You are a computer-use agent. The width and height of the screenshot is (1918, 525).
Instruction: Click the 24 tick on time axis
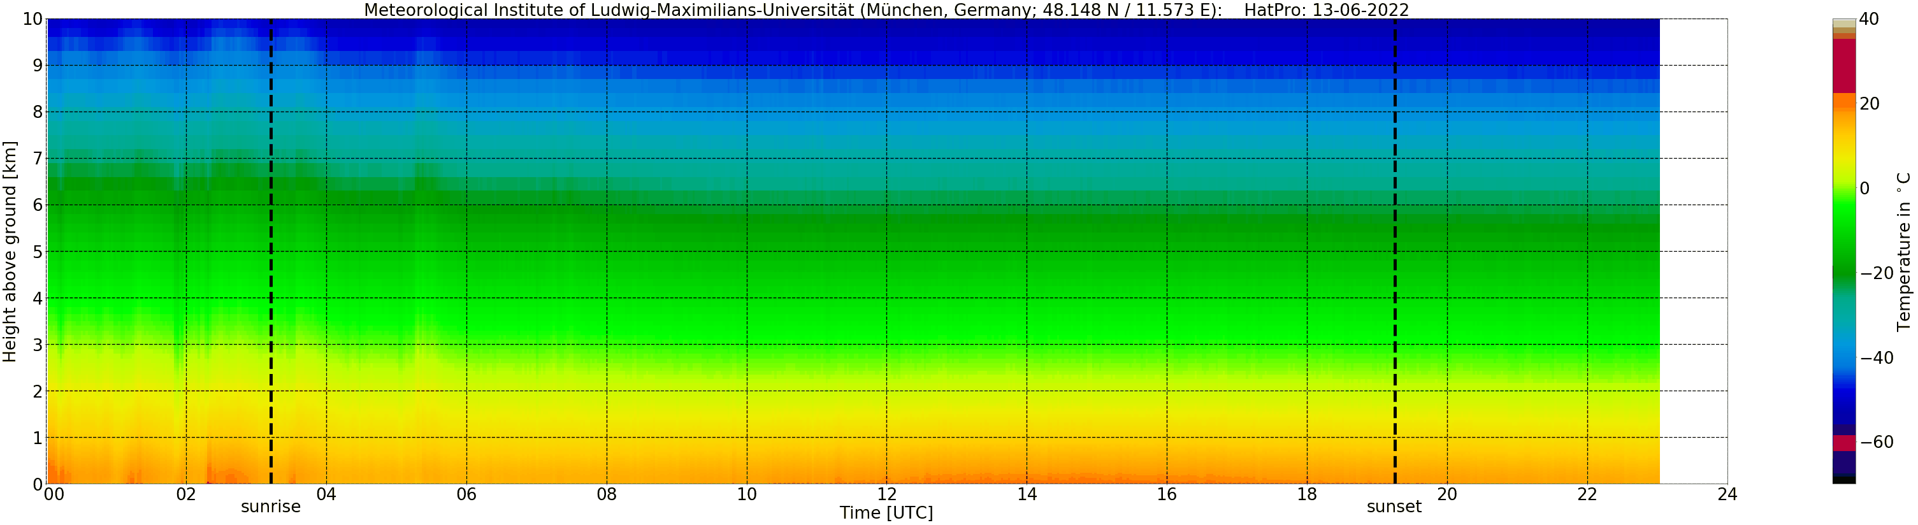point(1727,494)
